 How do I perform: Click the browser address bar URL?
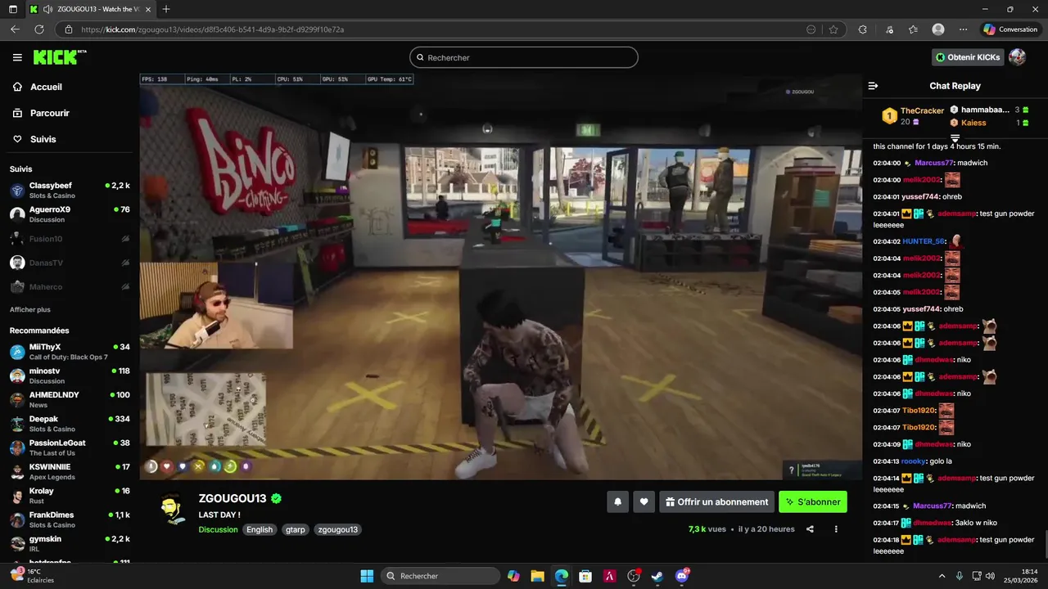coord(212,29)
